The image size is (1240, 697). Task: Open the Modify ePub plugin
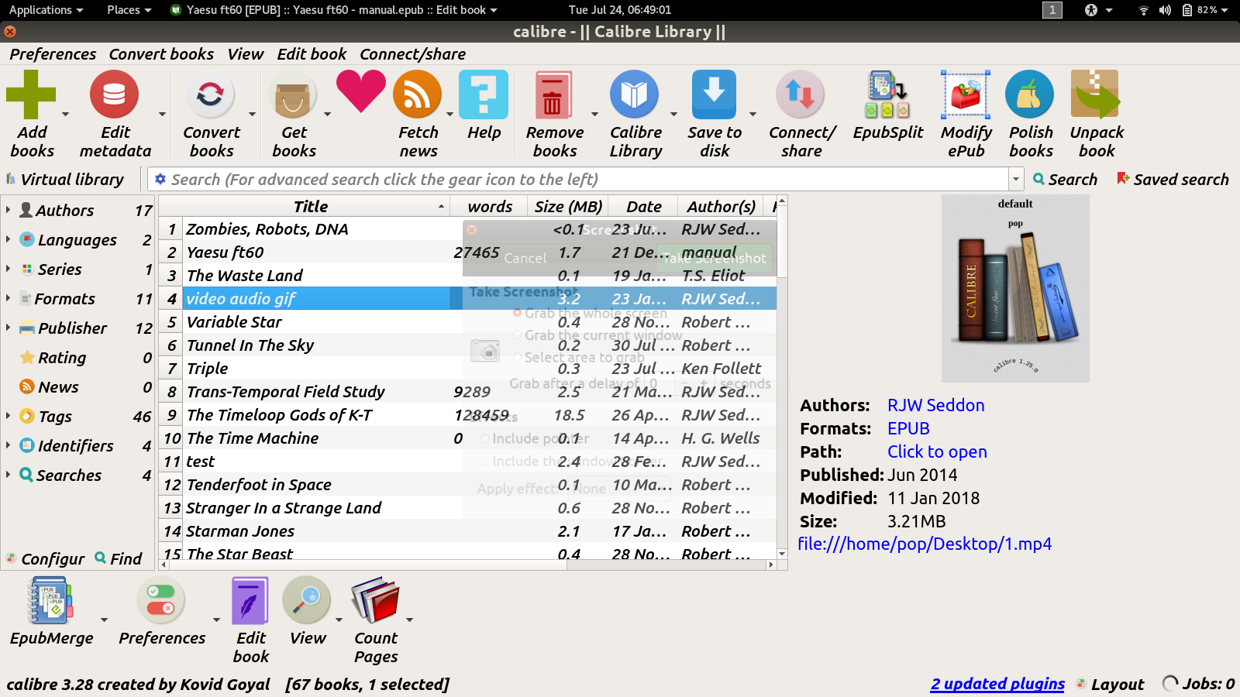[x=966, y=94]
